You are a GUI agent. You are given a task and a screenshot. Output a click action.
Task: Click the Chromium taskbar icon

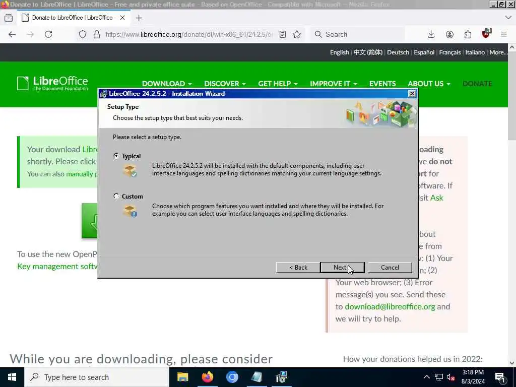(232, 377)
